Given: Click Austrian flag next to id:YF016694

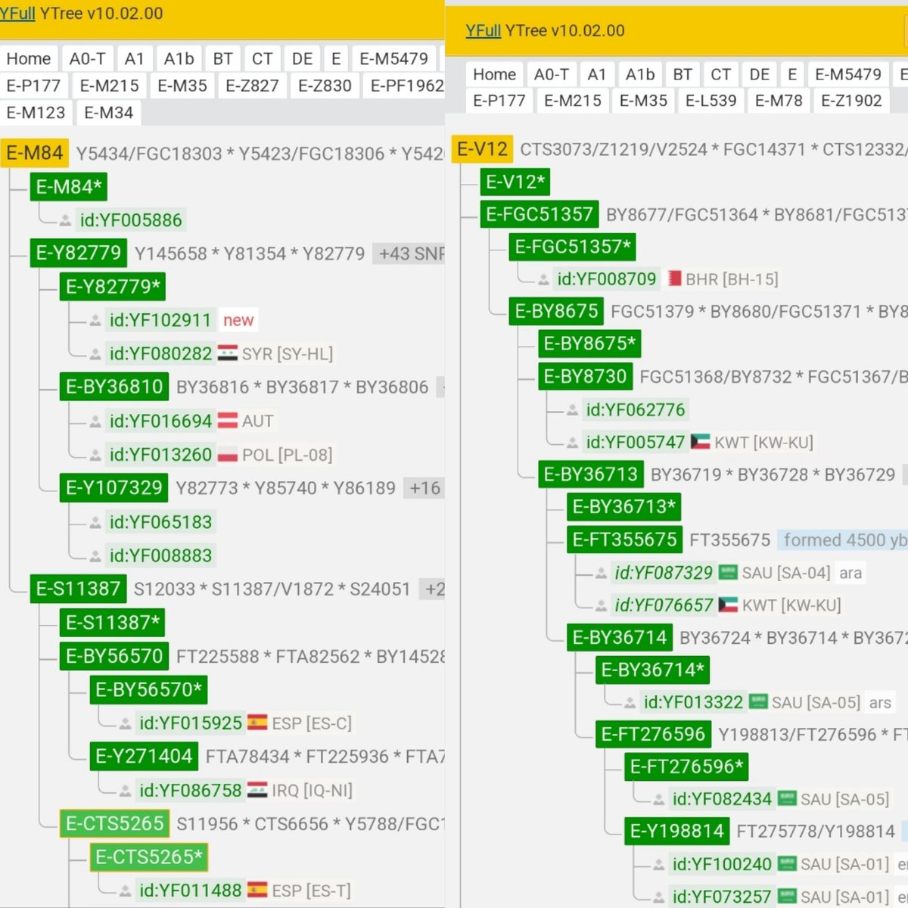Looking at the screenshot, I should tap(228, 420).
